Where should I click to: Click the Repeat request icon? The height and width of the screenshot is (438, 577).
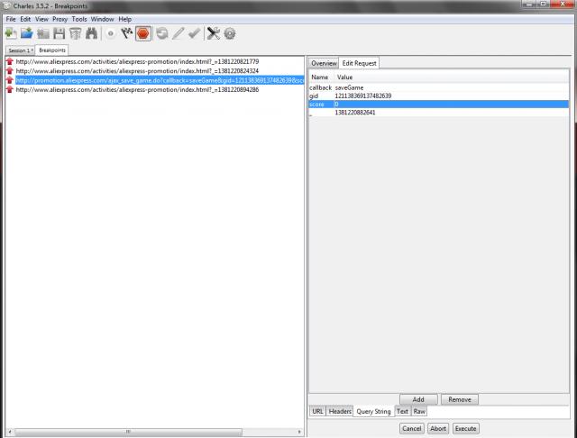162,33
